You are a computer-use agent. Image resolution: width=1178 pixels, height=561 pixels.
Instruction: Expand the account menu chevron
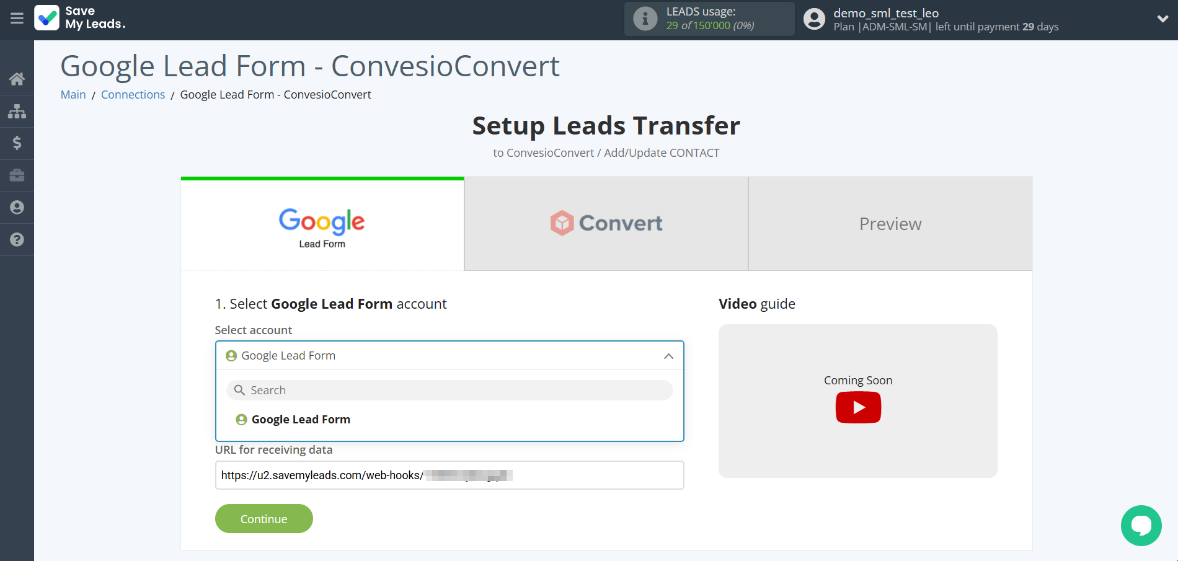(1162, 19)
